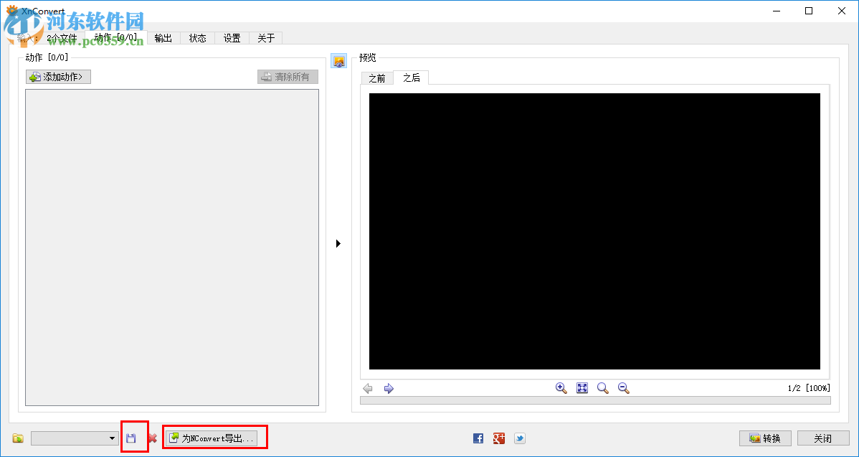Open folder browser via bottom-left folder icon
This screenshot has width=859, height=457.
(x=16, y=438)
